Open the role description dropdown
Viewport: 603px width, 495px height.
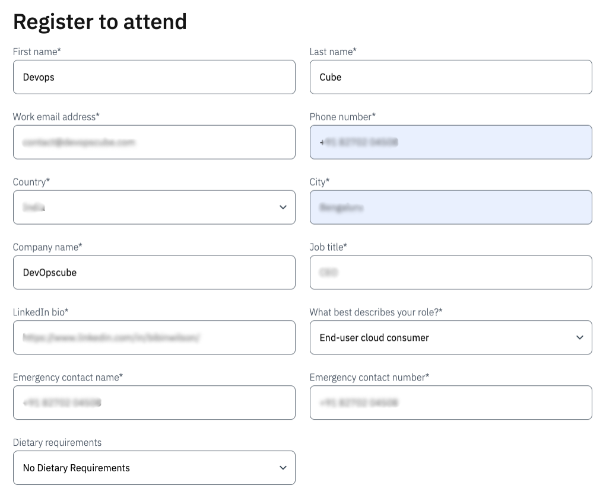click(451, 337)
